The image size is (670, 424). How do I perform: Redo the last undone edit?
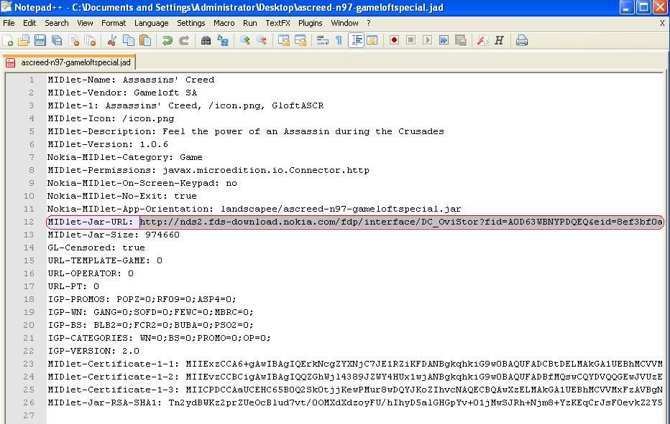184,40
